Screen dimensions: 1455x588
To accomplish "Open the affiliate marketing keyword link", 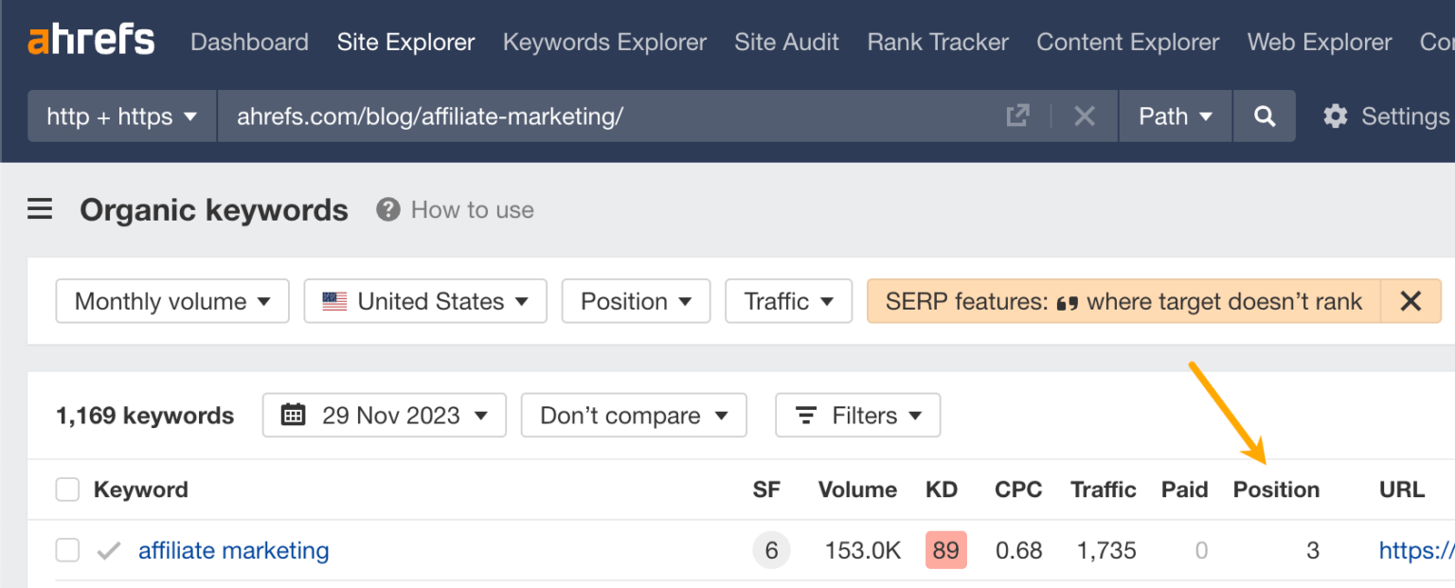I will click(233, 550).
